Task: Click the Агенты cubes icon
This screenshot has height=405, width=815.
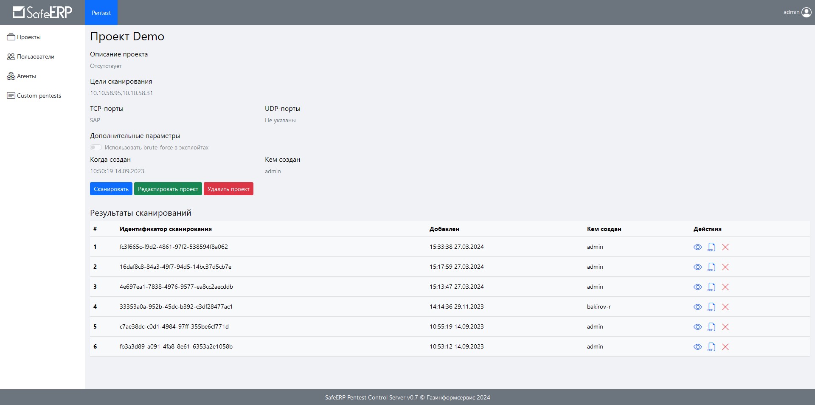Action: pyautogui.click(x=11, y=76)
